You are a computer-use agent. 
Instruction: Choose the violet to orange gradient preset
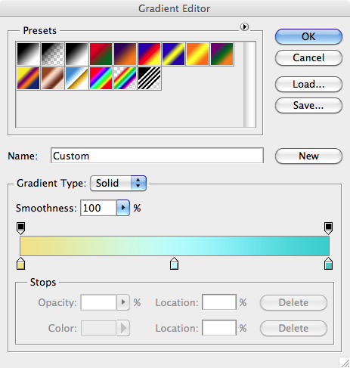coord(125,54)
